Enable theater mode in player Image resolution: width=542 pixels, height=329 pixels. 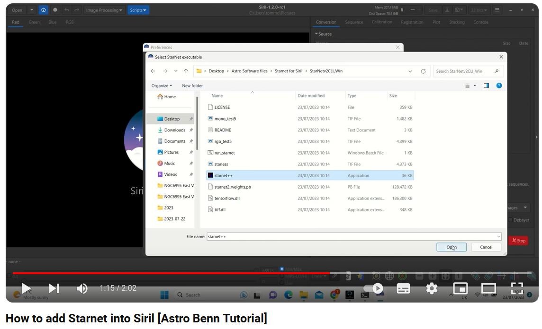[489, 288]
